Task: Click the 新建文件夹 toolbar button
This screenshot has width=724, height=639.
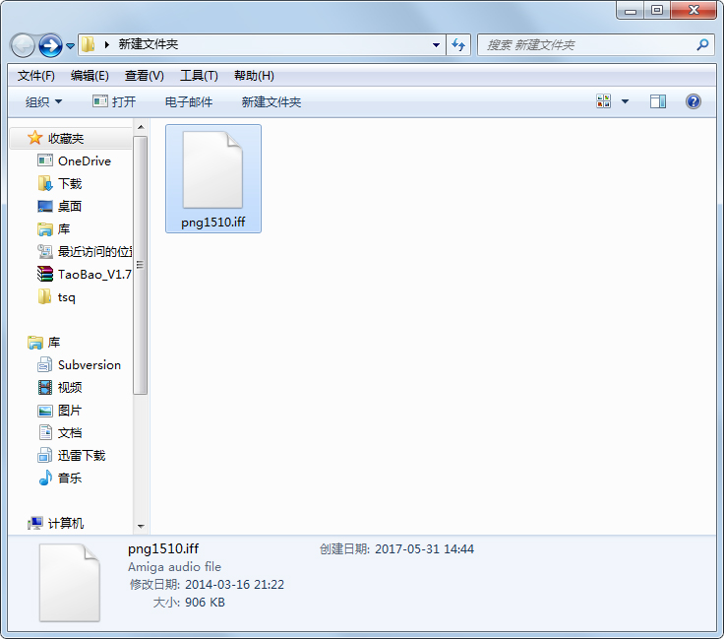Action: (271, 101)
